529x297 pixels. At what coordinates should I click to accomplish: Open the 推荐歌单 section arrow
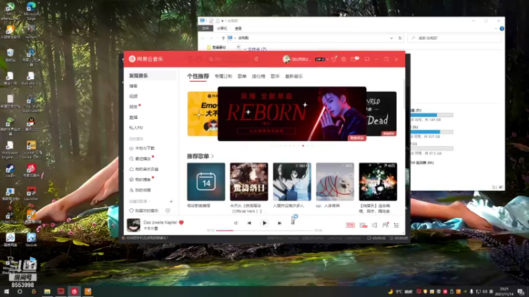[x=212, y=156]
